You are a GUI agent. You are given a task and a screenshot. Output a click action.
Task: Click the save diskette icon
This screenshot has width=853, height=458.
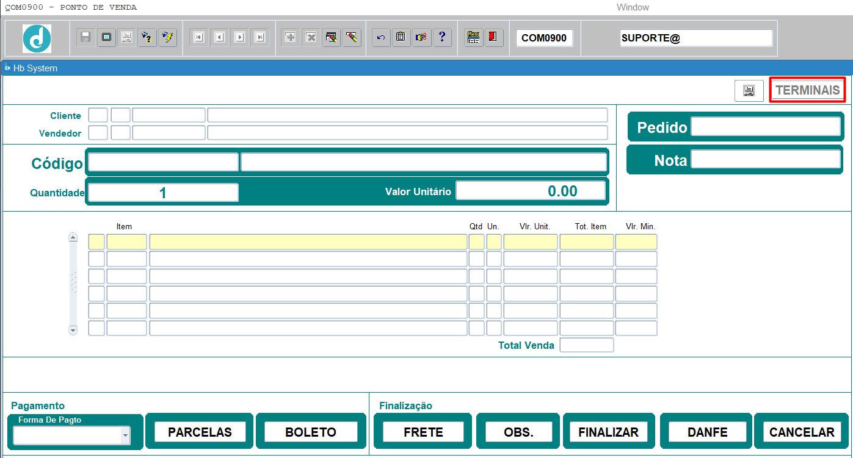[x=86, y=38]
